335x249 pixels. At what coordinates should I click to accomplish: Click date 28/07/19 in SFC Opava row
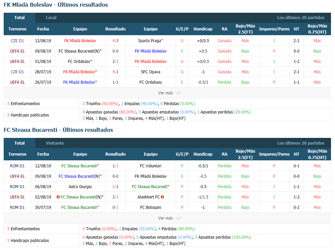pos(43,72)
